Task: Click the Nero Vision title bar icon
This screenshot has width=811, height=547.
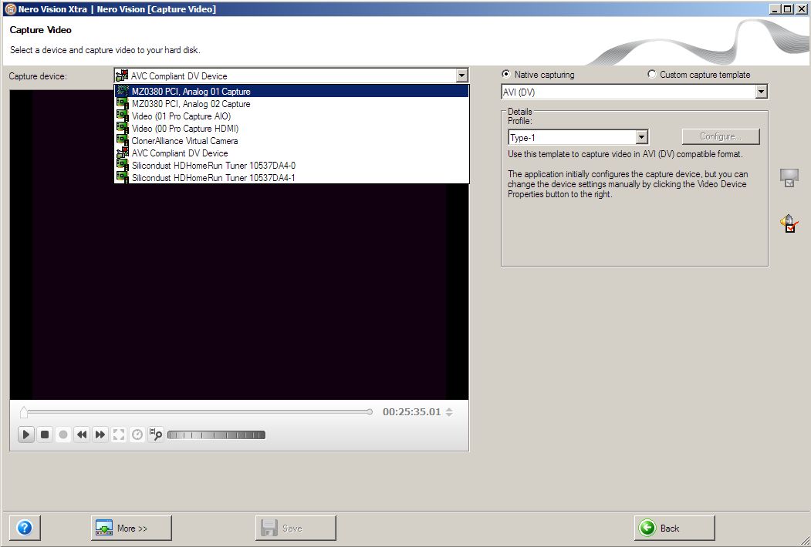Action: (x=10, y=9)
